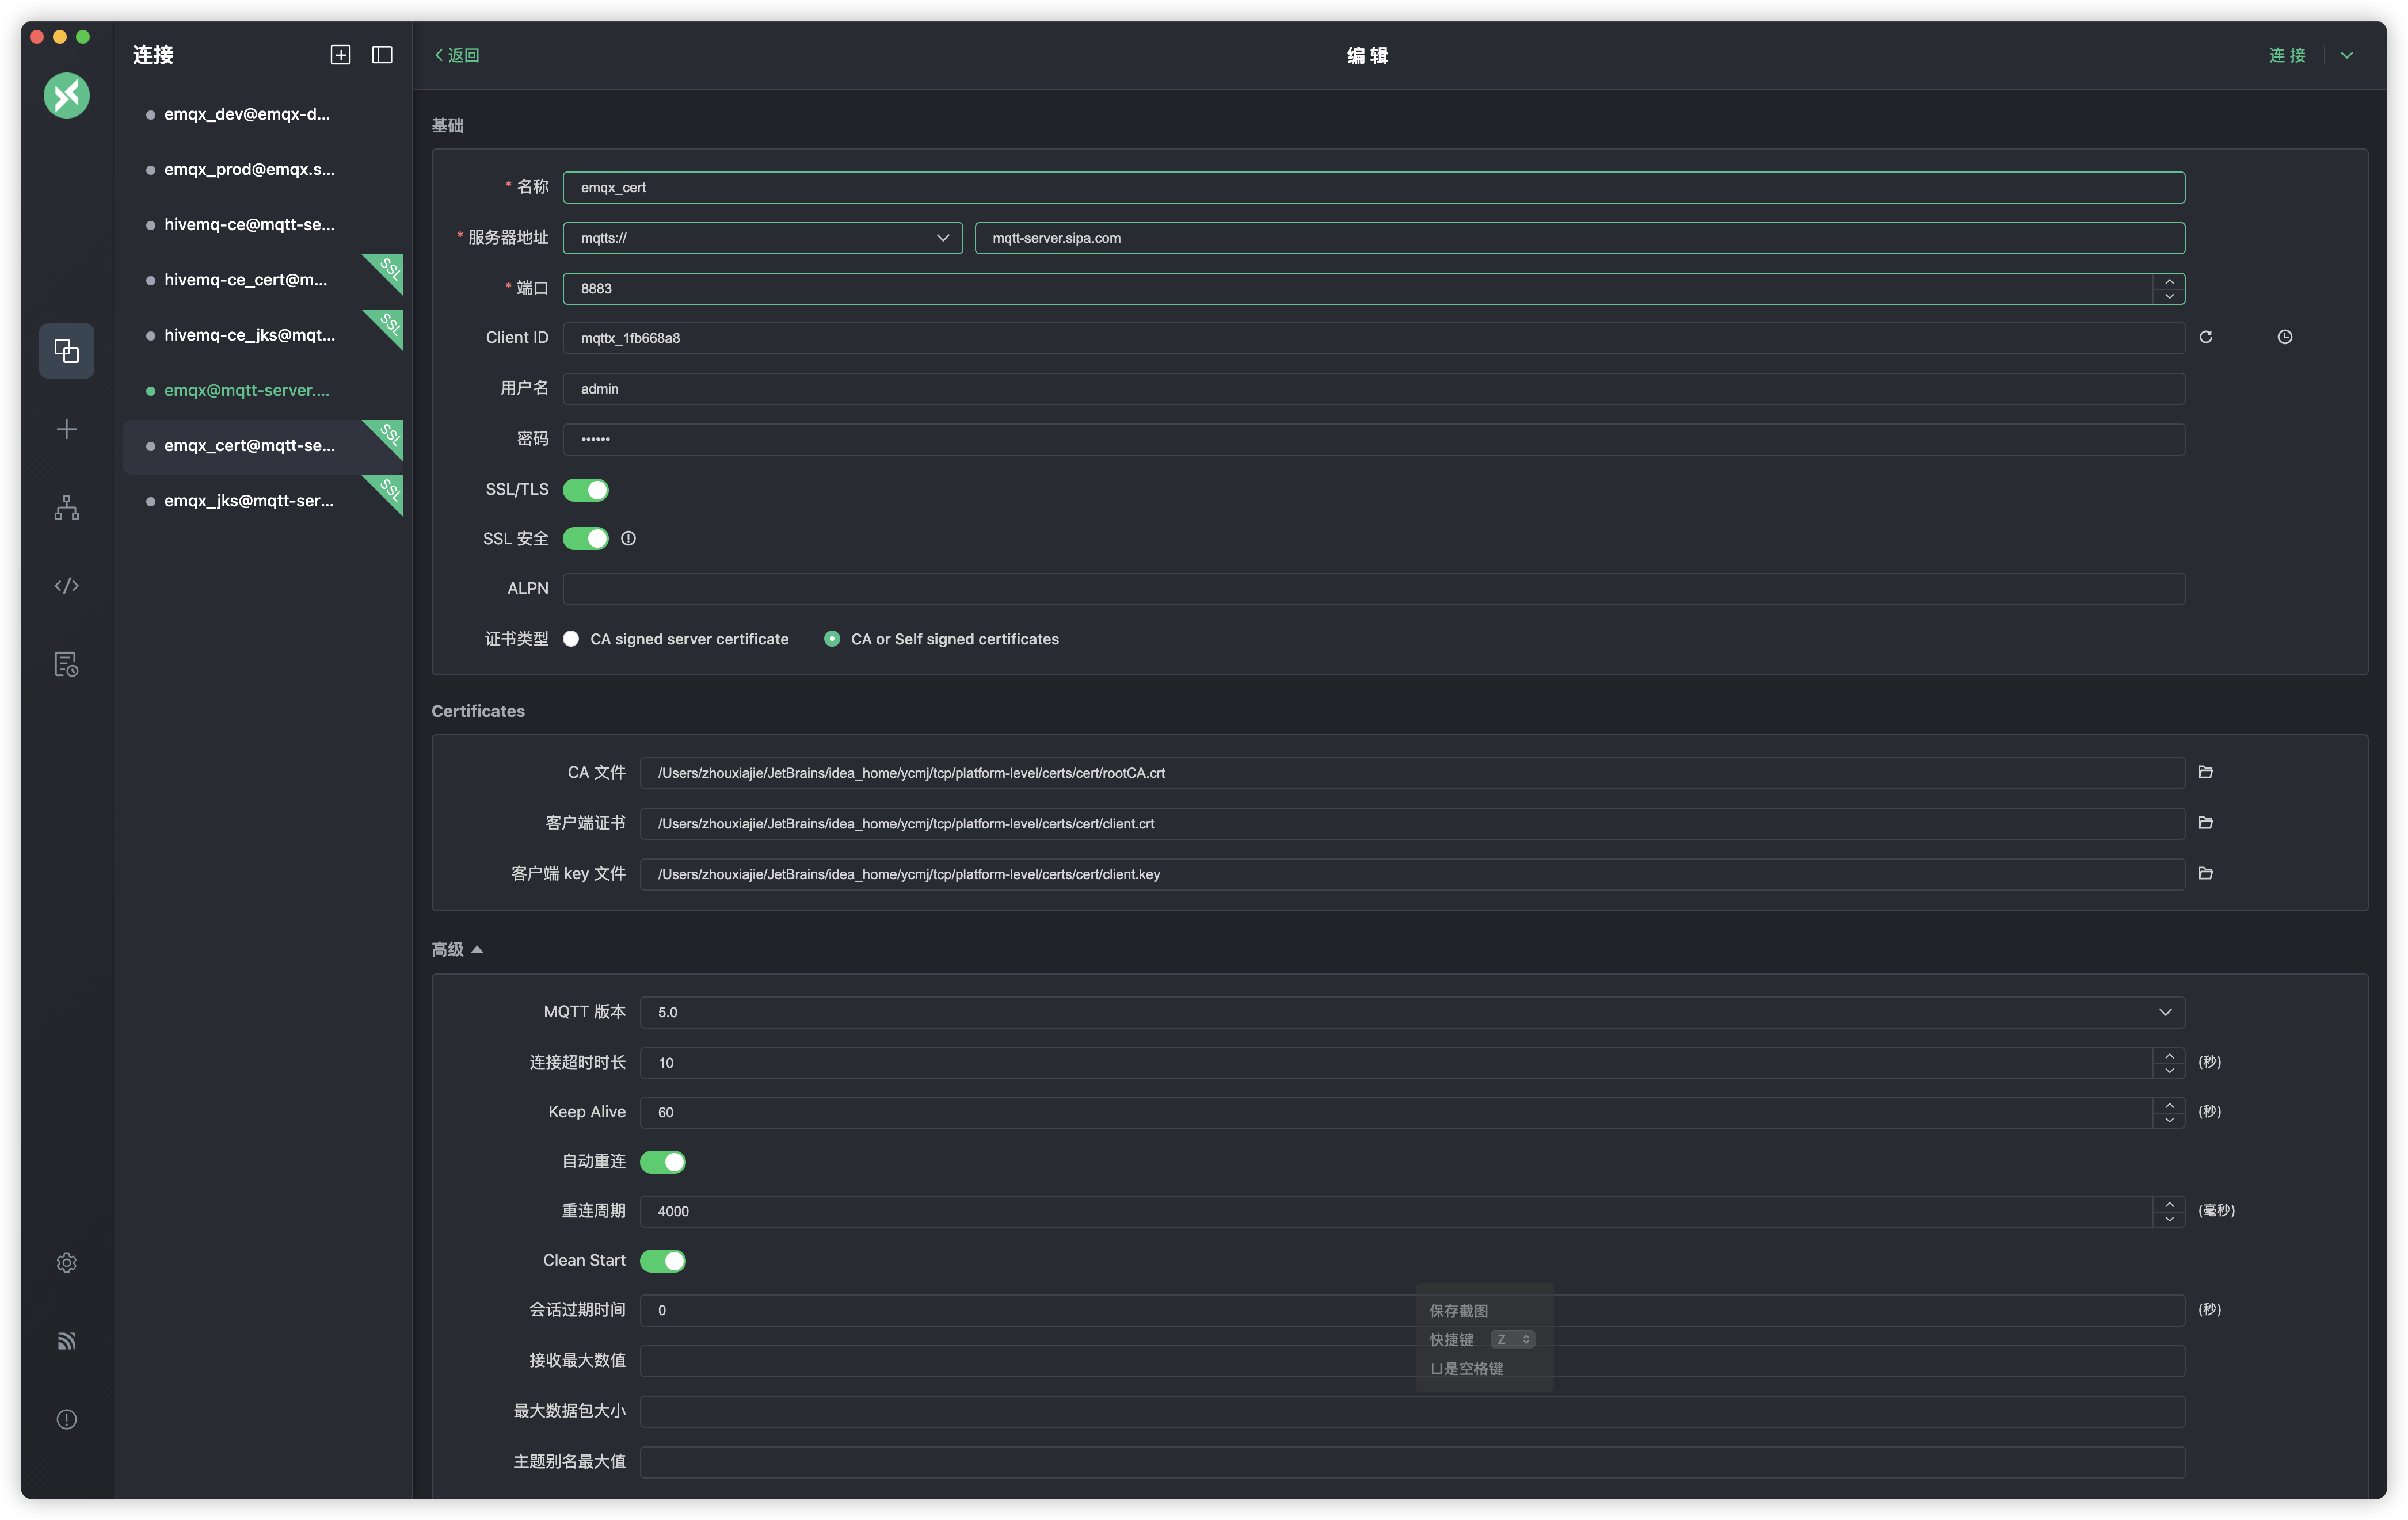Click the SSL secure info tooltip icon
This screenshot has height=1520, width=2408.
click(x=628, y=539)
